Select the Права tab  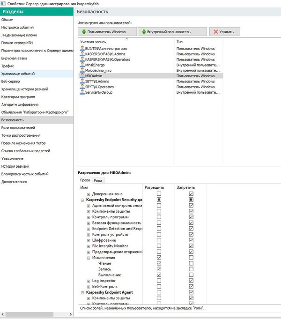(x=85, y=180)
